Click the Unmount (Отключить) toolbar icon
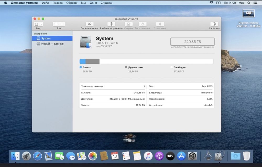Image resolution: width=262 pixels, height=167 pixels. point(160,24)
